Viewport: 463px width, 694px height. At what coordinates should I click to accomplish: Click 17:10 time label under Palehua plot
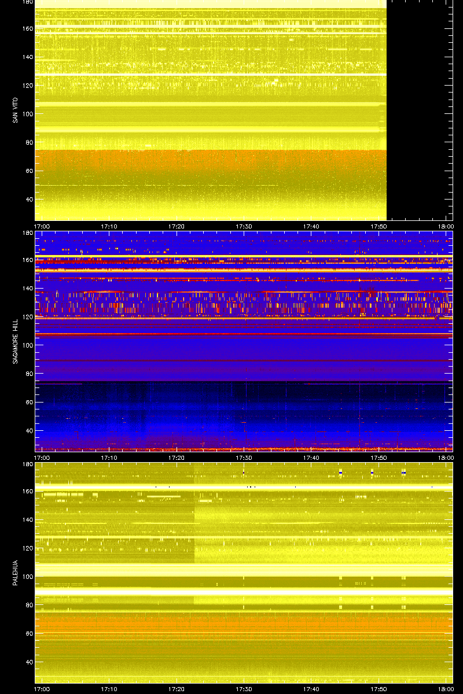(109, 689)
